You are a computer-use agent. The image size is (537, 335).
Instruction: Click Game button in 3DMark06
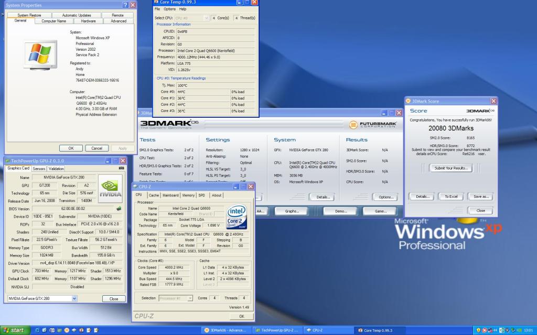click(x=380, y=211)
